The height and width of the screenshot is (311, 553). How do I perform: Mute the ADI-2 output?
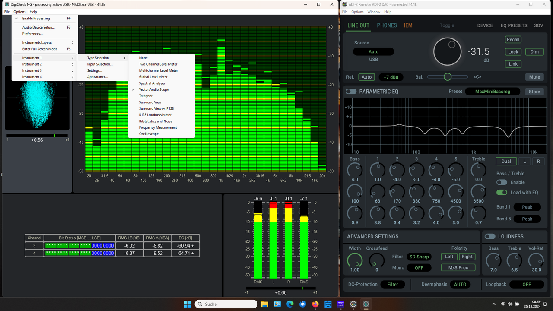[534, 77]
